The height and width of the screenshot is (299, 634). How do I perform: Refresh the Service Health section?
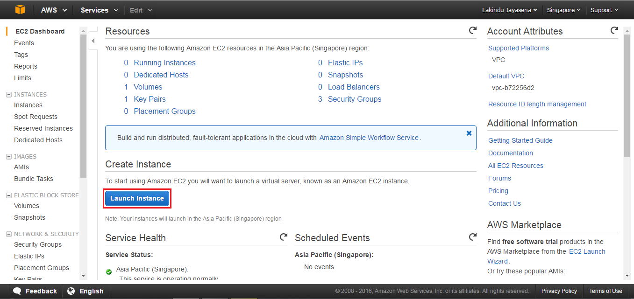coord(284,237)
